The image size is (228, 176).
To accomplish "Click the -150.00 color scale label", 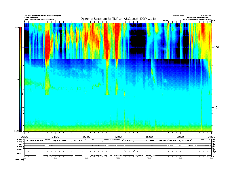I will [16, 131].
